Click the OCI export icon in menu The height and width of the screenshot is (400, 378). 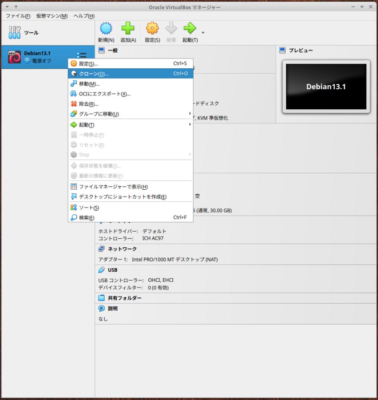(74, 94)
